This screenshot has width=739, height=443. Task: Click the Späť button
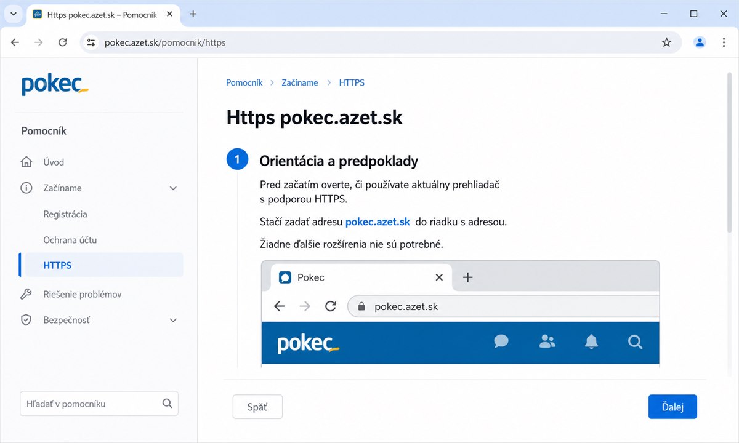257,407
